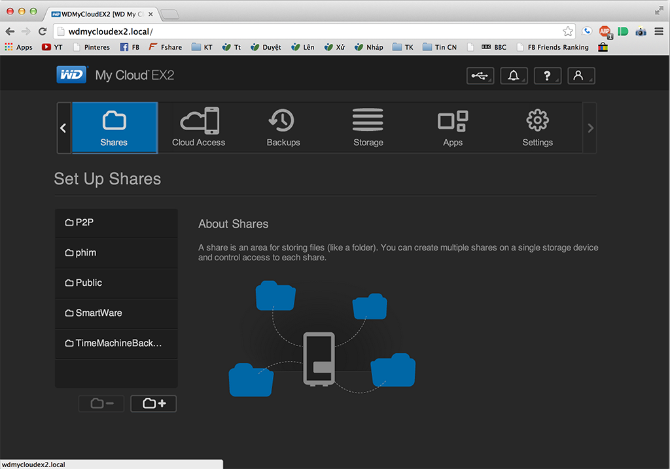
Task: Open the Fshare bookmark
Action: (166, 47)
